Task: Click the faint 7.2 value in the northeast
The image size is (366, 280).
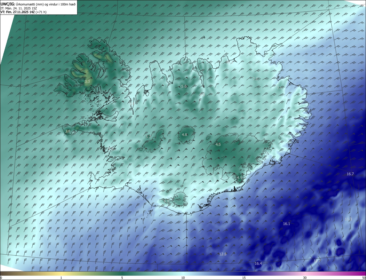Action: coord(255,79)
